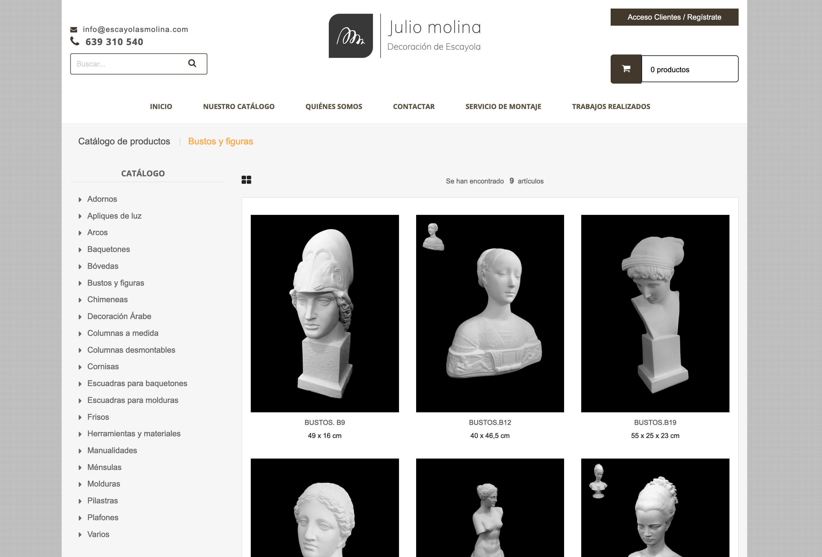Image resolution: width=822 pixels, height=557 pixels.
Task: Click BUSTOS. B9 product title
Action: point(325,422)
